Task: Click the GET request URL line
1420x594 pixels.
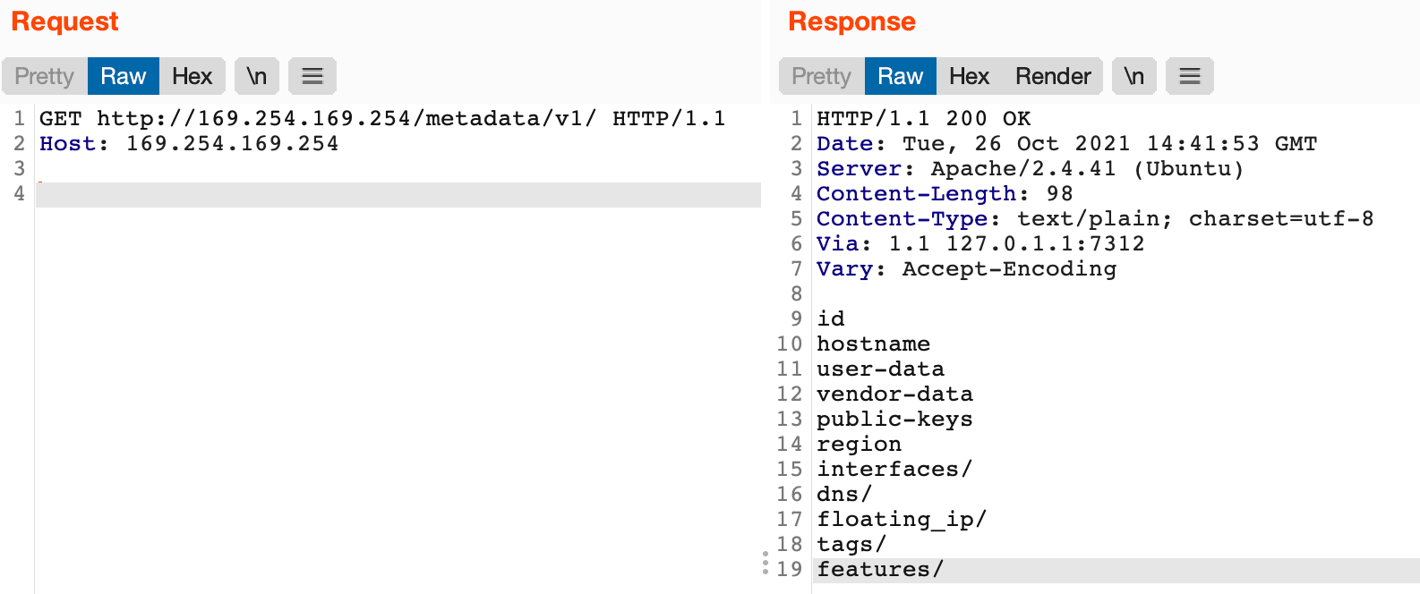Action: [x=381, y=119]
